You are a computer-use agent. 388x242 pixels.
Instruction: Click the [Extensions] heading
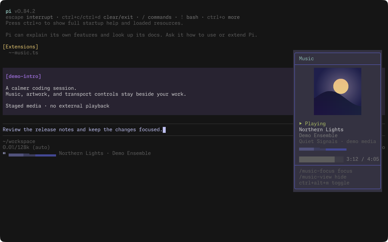20,47
